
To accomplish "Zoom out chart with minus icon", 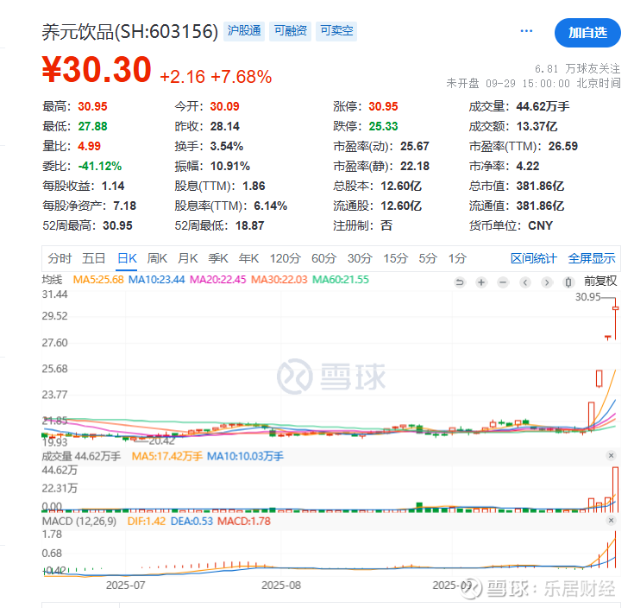I will [x=503, y=282].
